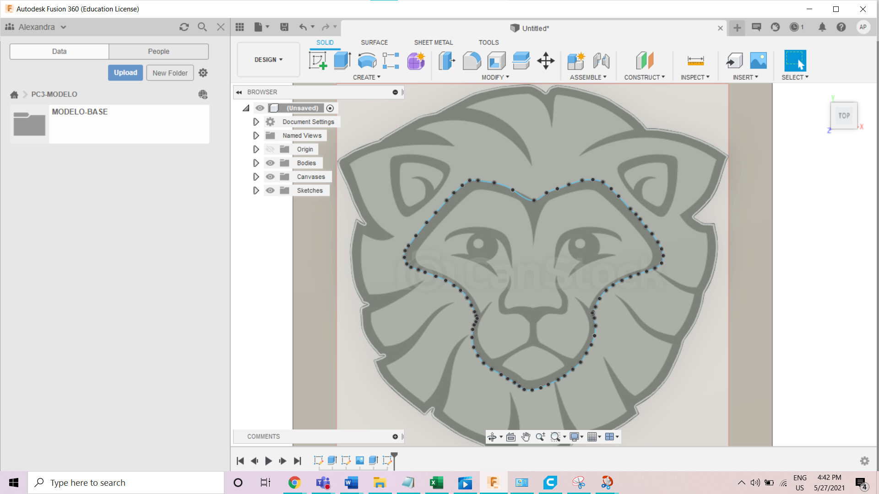Toggle visibility of Origin folder
The width and height of the screenshot is (879, 494).
coord(270,149)
